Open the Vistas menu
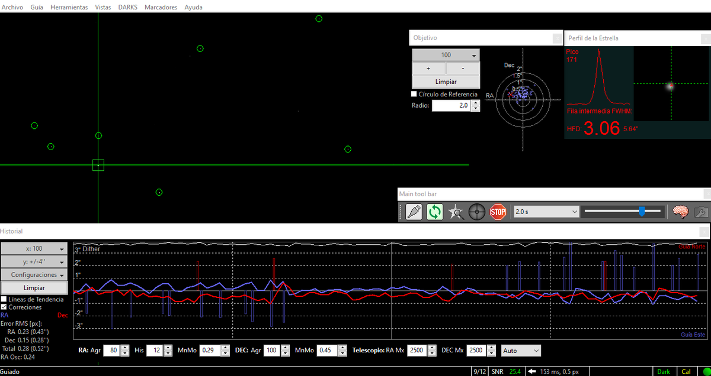This screenshot has height=376, width=711. [x=103, y=7]
